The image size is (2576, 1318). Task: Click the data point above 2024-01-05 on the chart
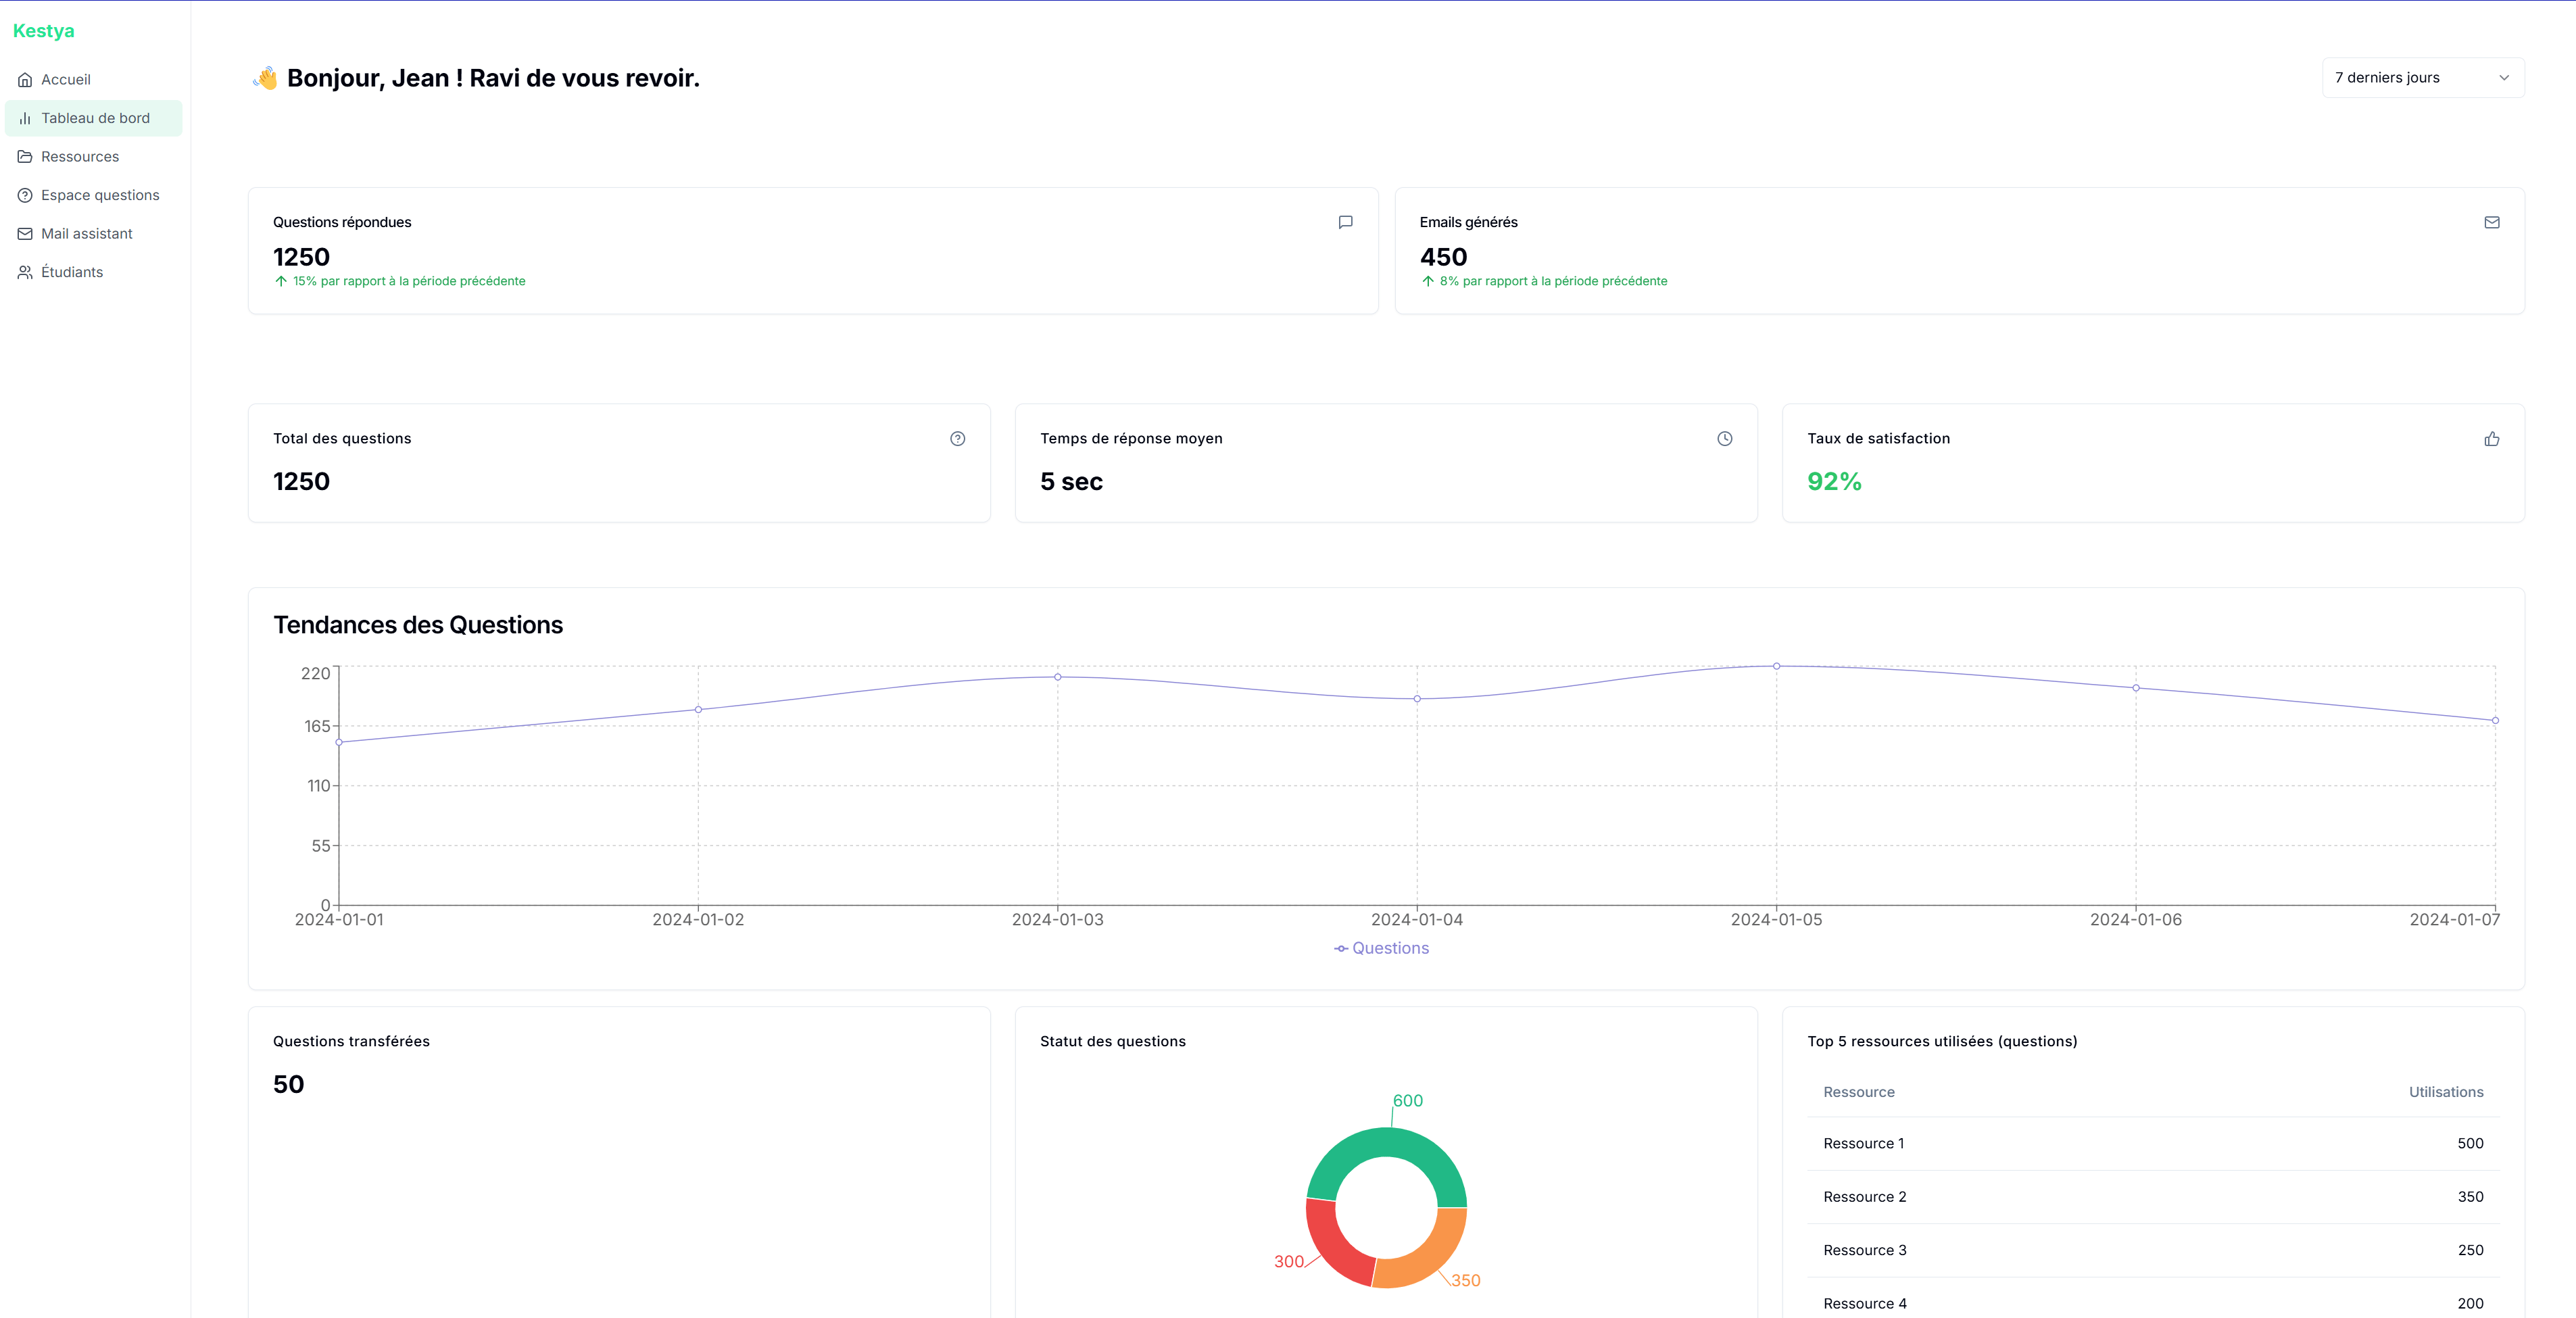click(1776, 665)
